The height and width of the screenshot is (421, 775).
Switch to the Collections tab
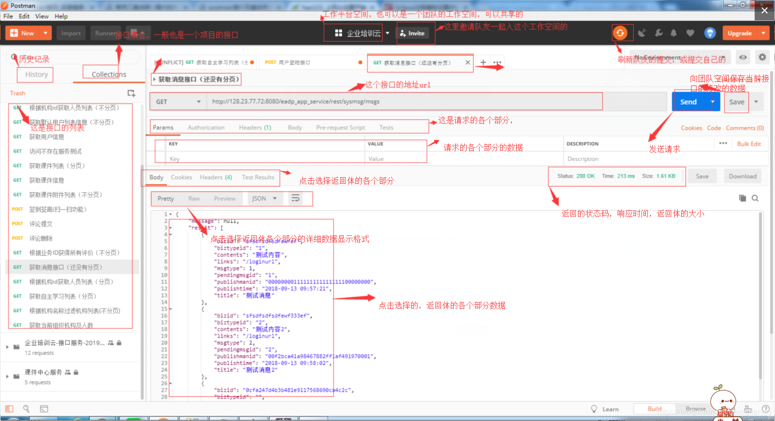[x=109, y=74]
